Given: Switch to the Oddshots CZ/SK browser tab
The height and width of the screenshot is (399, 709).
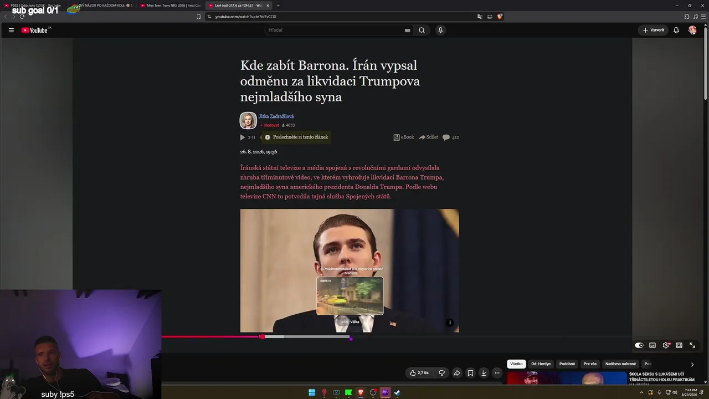Looking at the screenshot, I should point(34,6).
